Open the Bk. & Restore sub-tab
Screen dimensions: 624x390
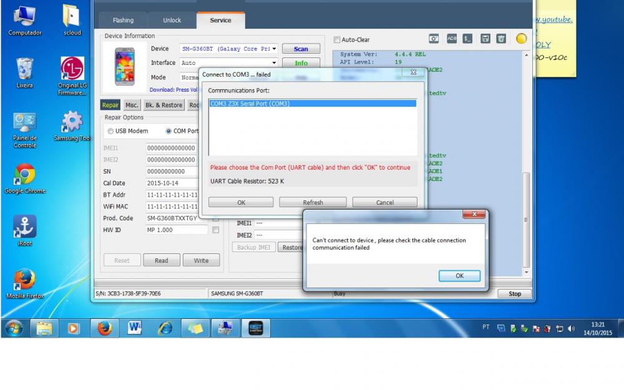[x=163, y=105]
